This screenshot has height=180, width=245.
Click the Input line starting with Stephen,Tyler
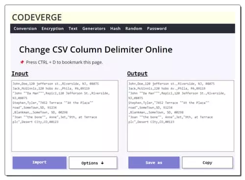[x=53, y=103]
